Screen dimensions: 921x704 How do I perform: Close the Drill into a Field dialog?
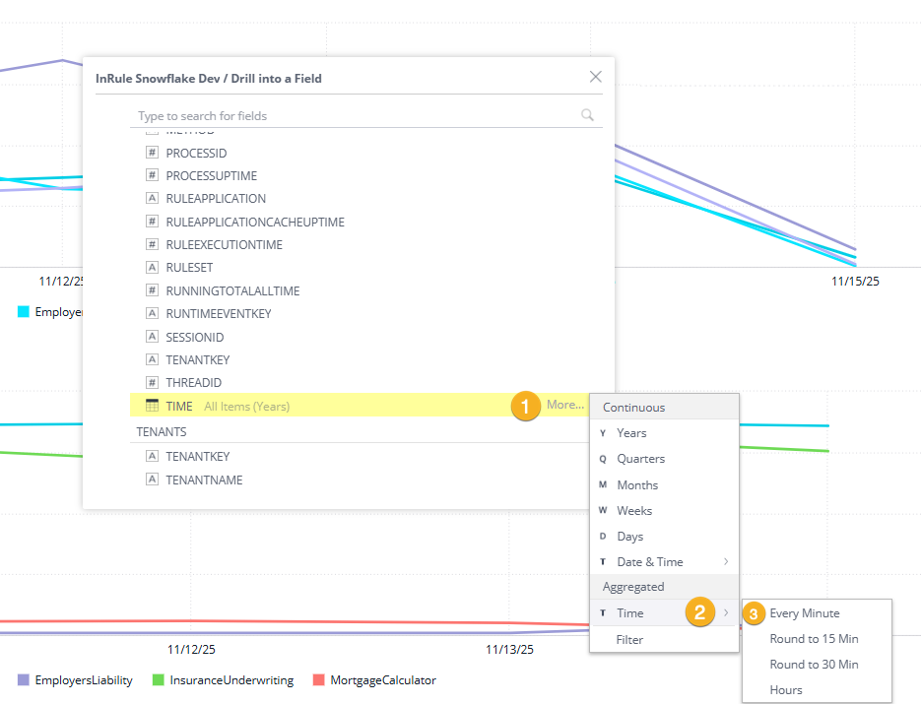pyautogui.click(x=595, y=77)
